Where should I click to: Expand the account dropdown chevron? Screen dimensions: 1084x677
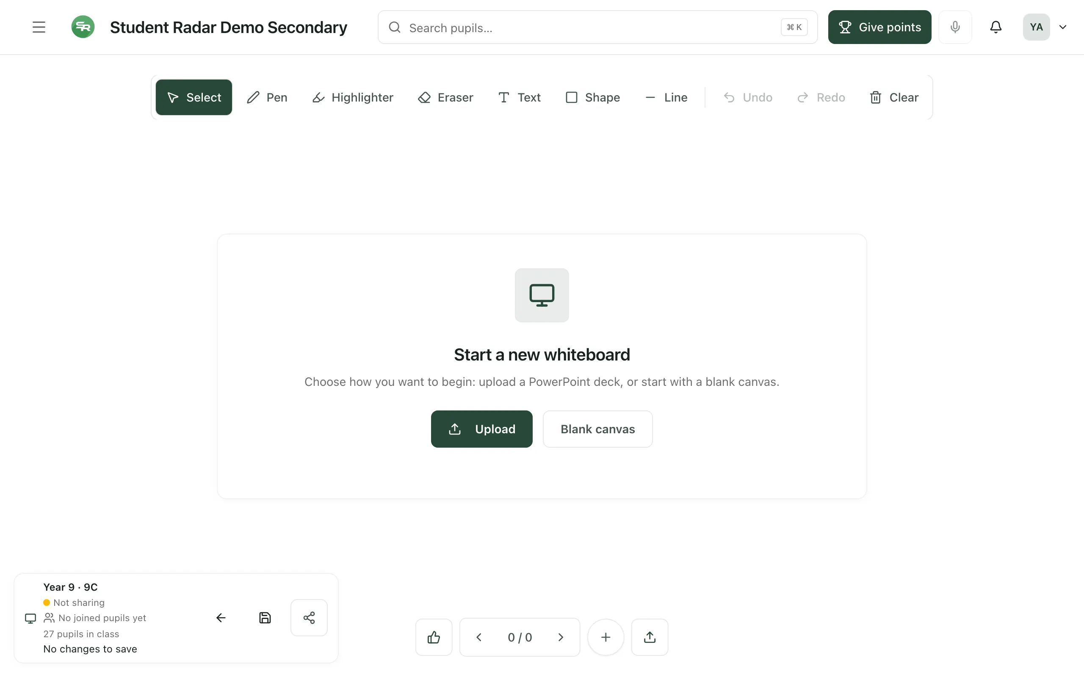pos(1062,28)
